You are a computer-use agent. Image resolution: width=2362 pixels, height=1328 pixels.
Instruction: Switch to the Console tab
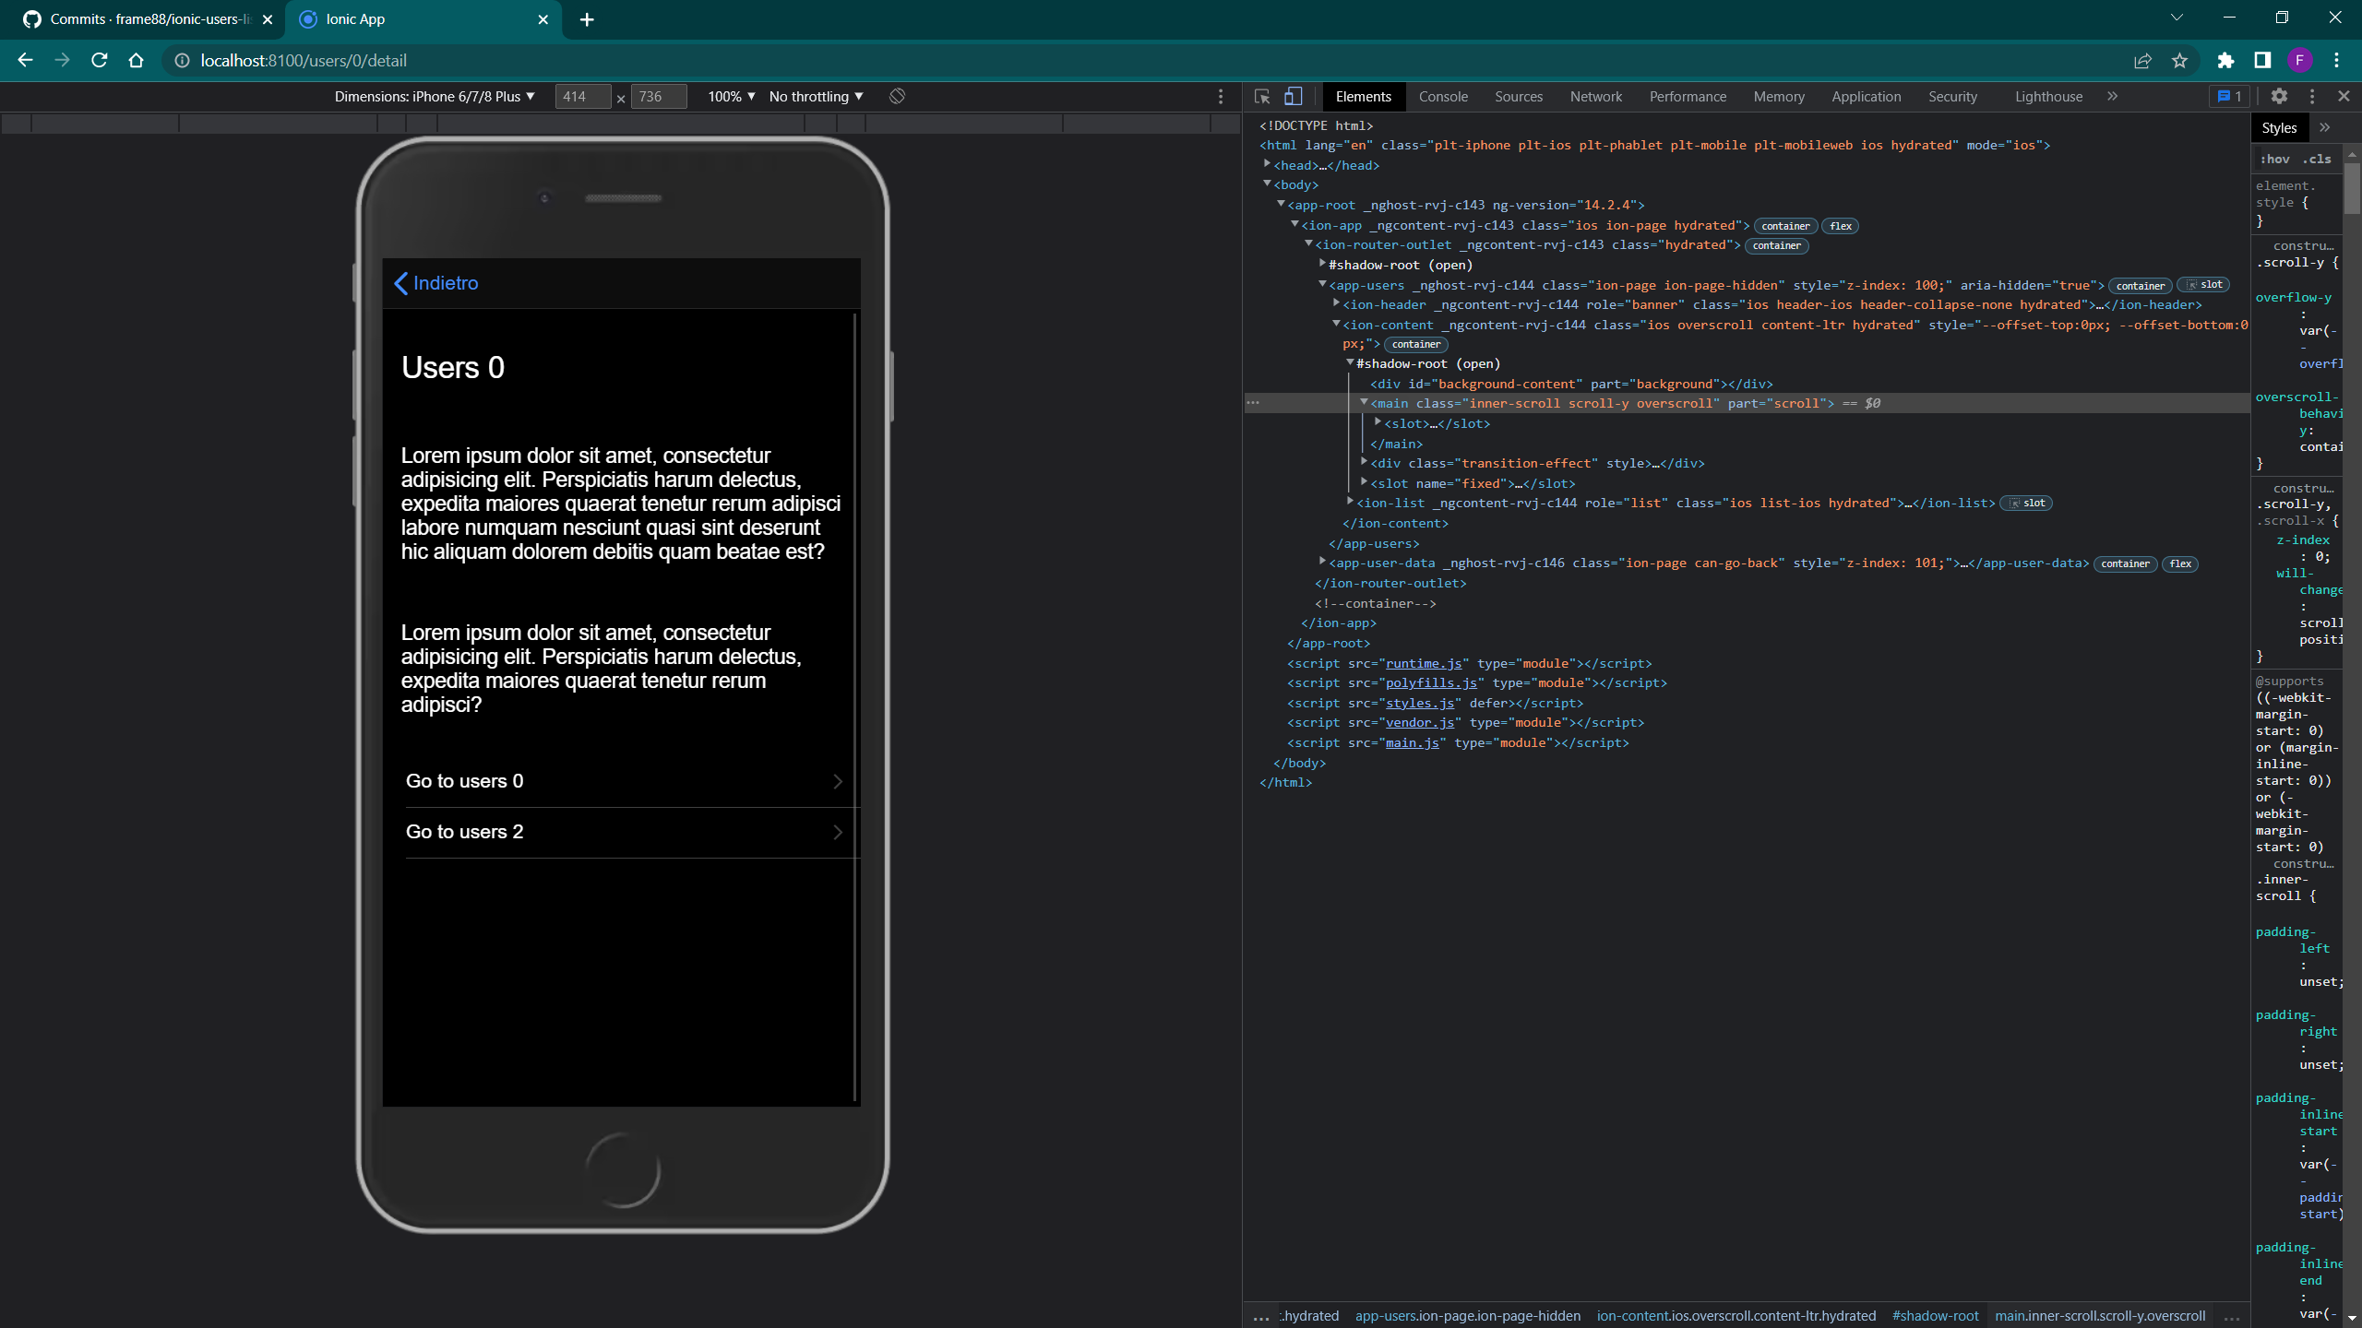click(x=1442, y=96)
